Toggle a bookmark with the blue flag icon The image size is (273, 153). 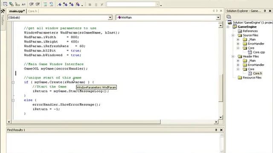click(59, 4)
